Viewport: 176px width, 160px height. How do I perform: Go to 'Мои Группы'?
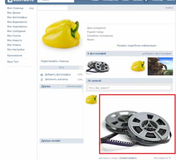coord(14,36)
